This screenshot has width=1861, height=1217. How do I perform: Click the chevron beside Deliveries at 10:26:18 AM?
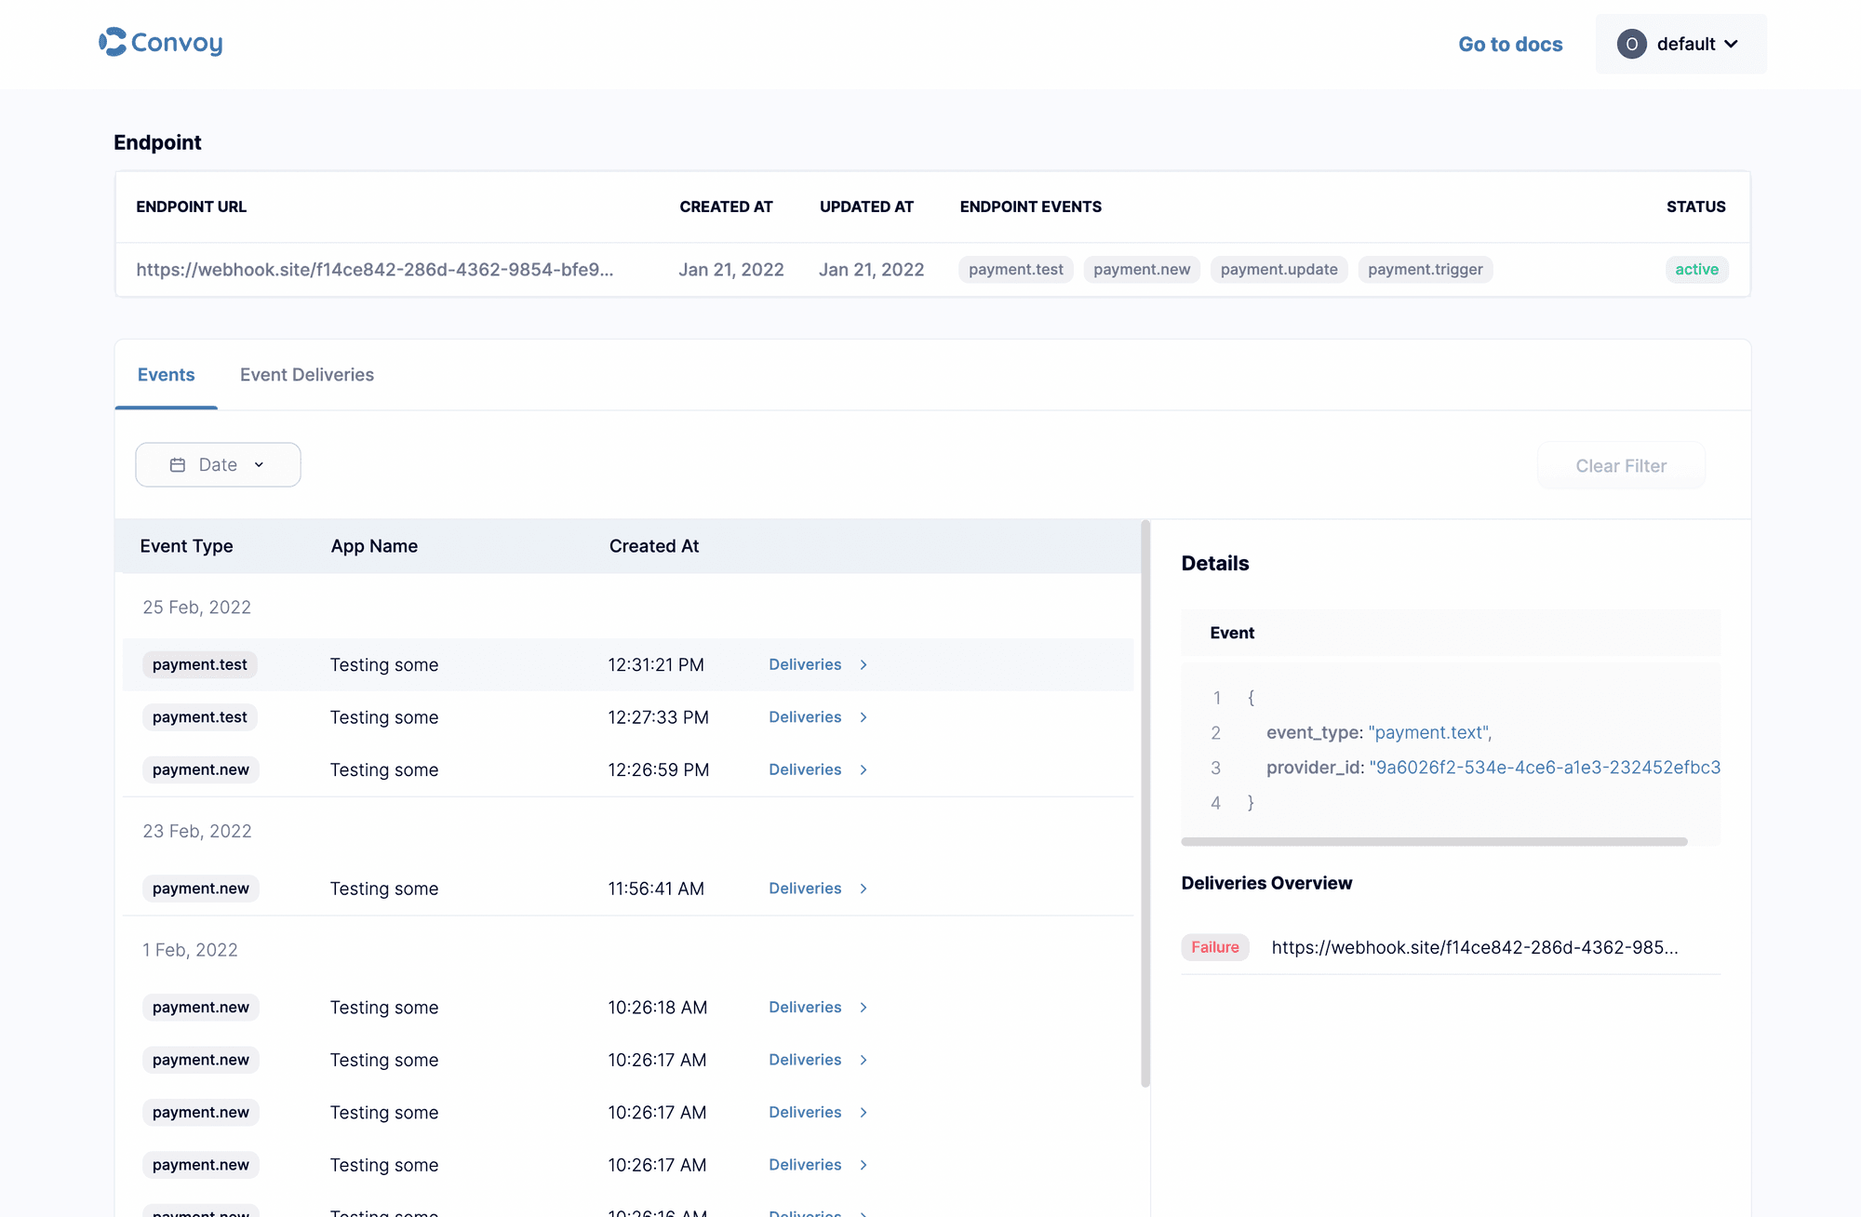(x=863, y=1007)
